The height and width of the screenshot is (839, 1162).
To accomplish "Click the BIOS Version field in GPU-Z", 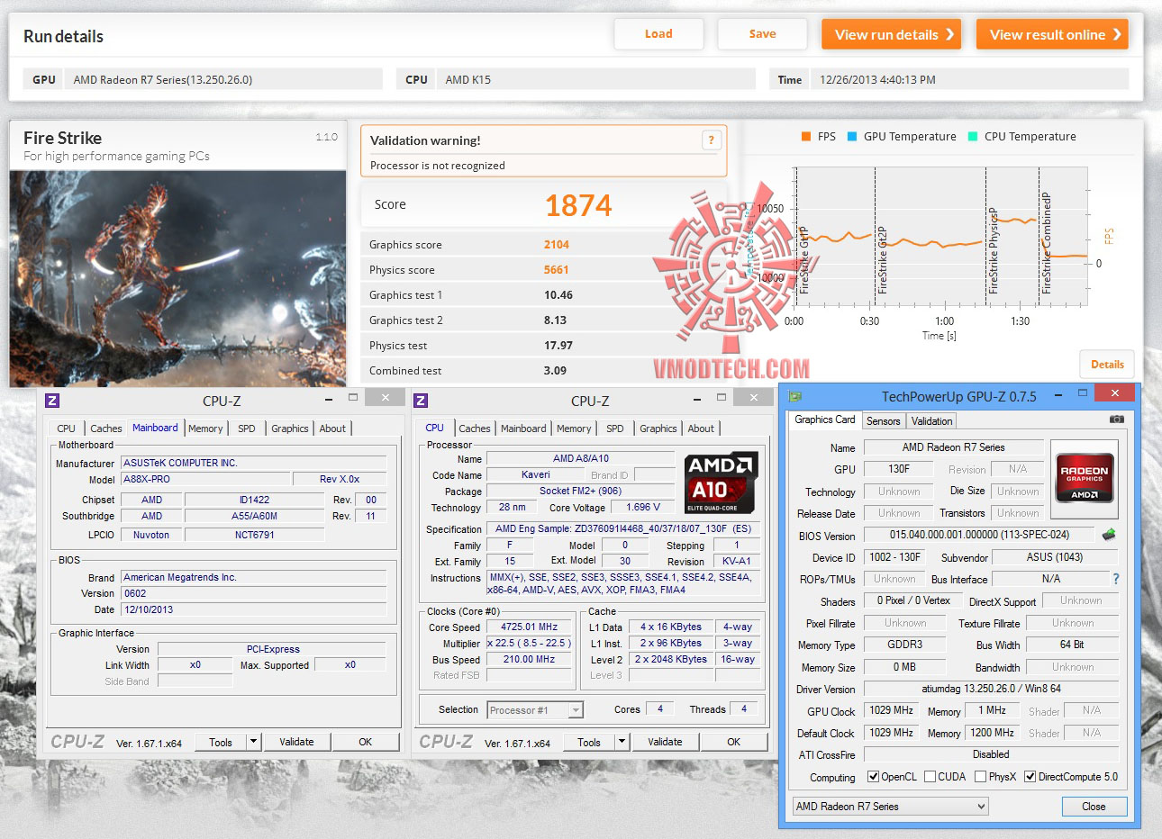I will (979, 535).
